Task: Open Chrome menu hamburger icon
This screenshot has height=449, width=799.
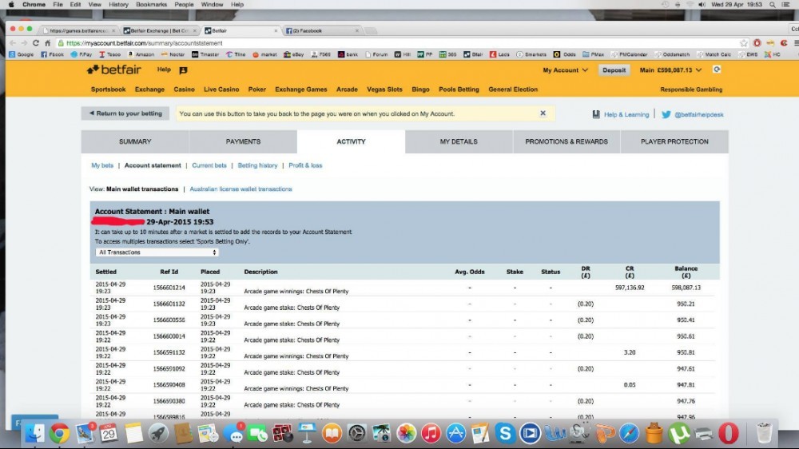Action: [x=796, y=43]
